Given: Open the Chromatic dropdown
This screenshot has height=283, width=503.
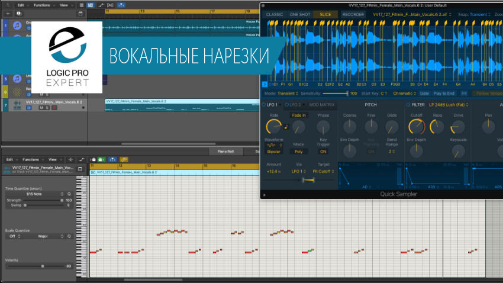Looking at the screenshot, I should (x=405, y=94).
